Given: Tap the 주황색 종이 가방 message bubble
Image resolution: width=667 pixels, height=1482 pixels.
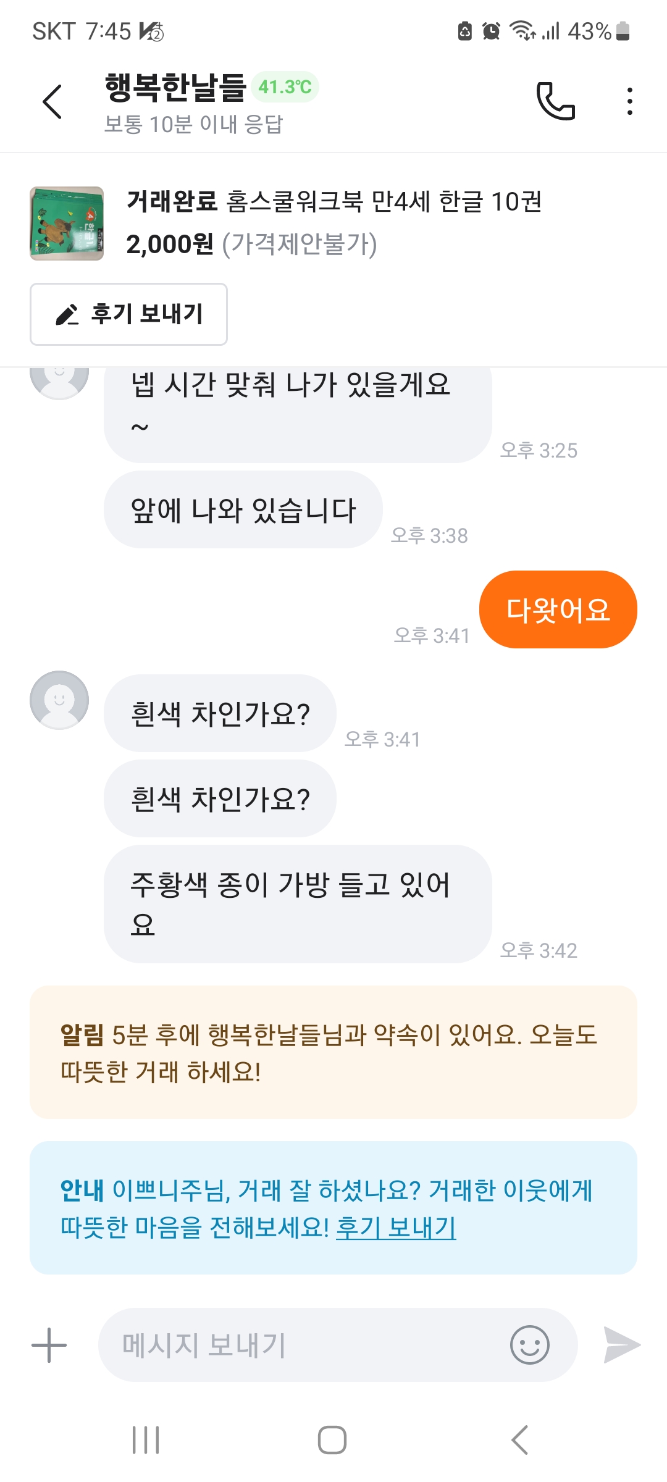Looking at the screenshot, I should coord(297,903).
